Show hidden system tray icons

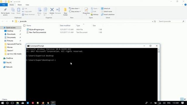click(x=151, y=103)
